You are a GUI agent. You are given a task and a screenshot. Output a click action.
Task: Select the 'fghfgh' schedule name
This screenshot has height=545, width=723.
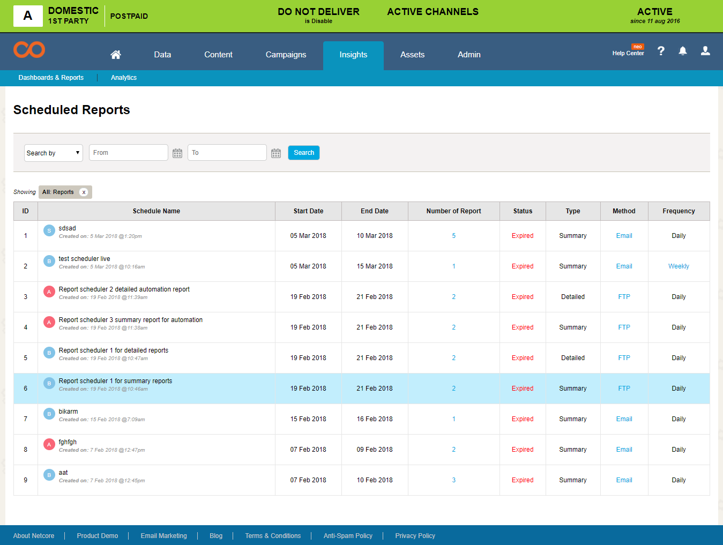tap(68, 442)
